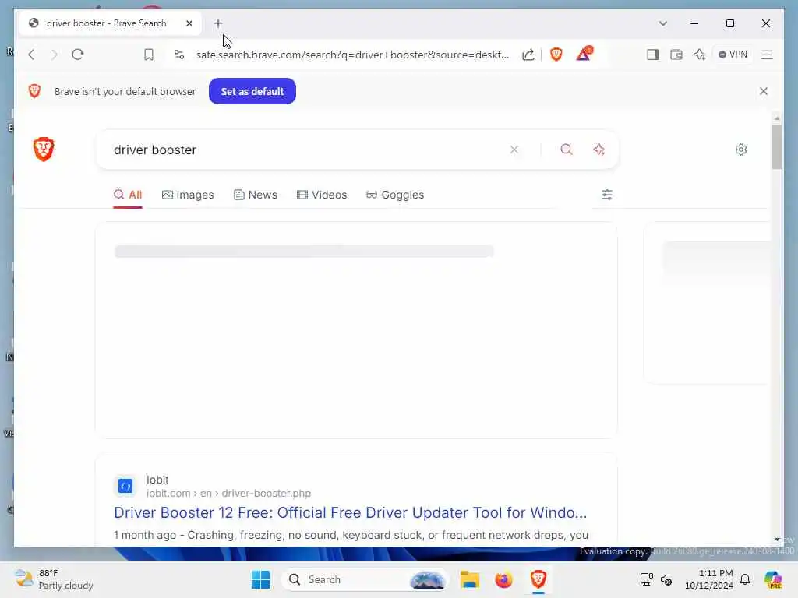798x598 pixels.
Task: Close the driver booster tab
Action: pyautogui.click(x=189, y=23)
